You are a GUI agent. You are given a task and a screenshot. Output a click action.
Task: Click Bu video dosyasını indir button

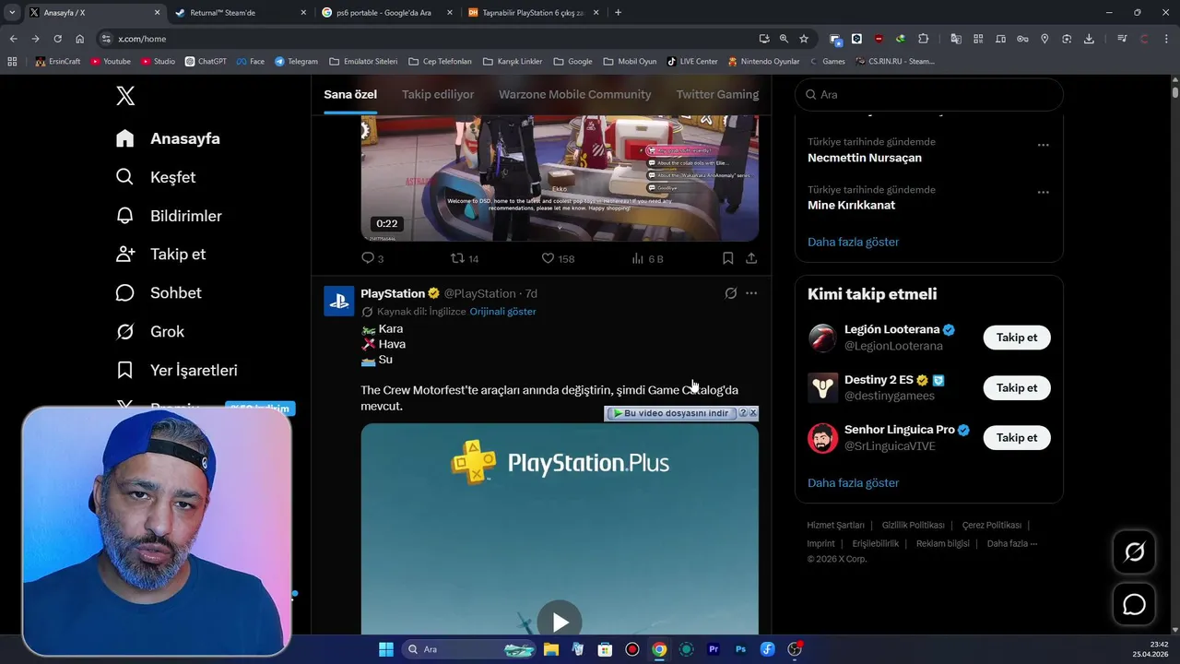tap(671, 413)
